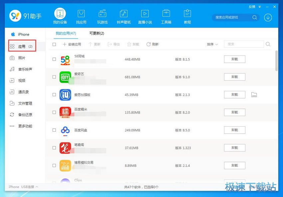The width and height of the screenshot is (283, 197).
Task: Click the 博易模拟交易 app icon
Action: tap(65, 165)
